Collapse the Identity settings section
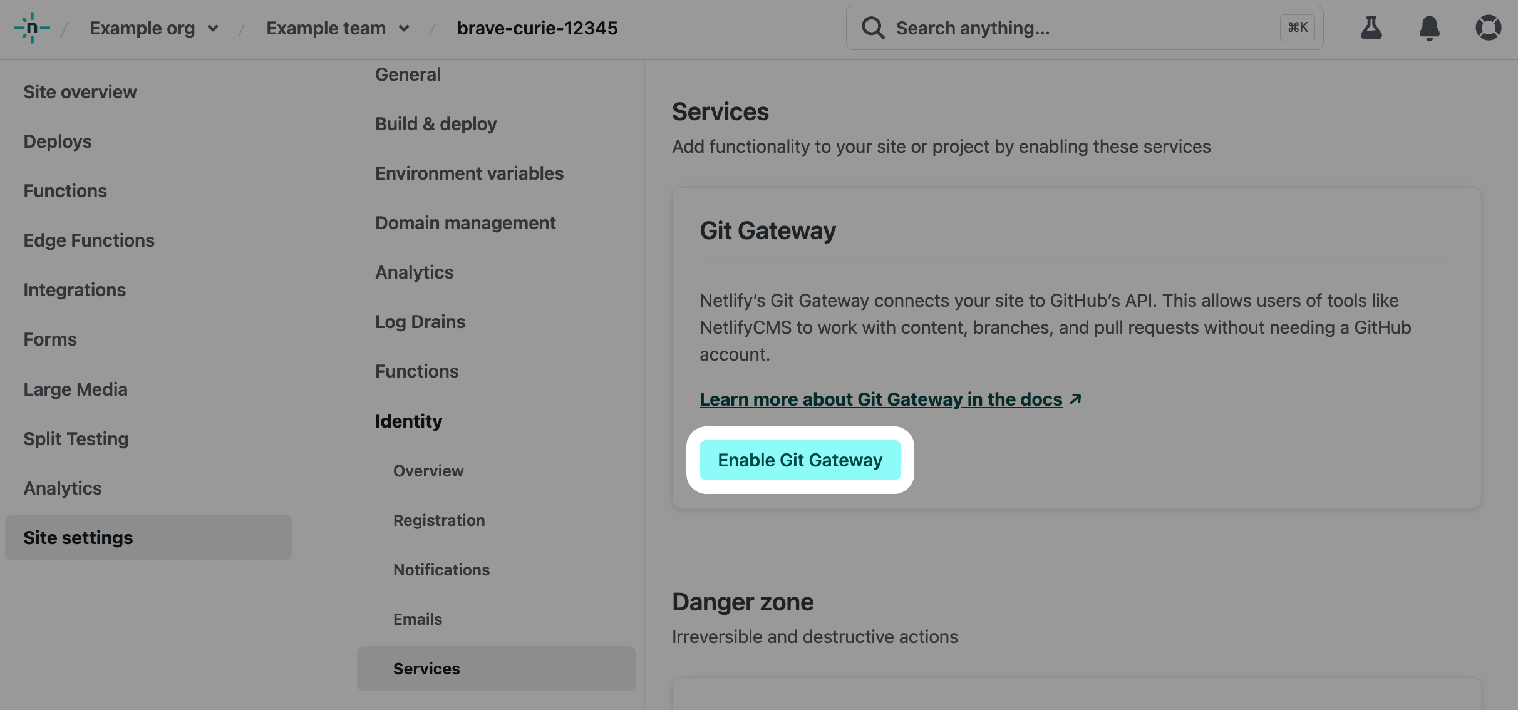This screenshot has height=710, width=1518. [408, 421]
